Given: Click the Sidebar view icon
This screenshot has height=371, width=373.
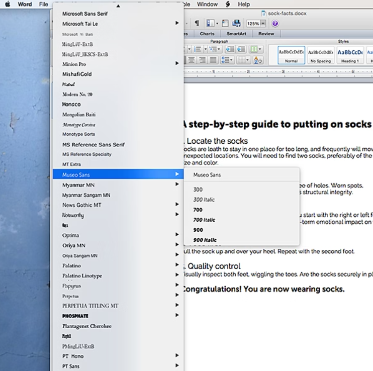Looking at the screenshot, I should [x=210, y=23].
